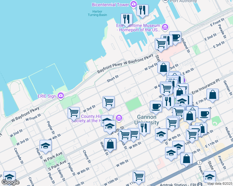Click the restaurant marker above Erie Maritime Museum
Image resolution: width=233 pixels, height=186 pixels.
pyautogui.click(x=126, y=19)
